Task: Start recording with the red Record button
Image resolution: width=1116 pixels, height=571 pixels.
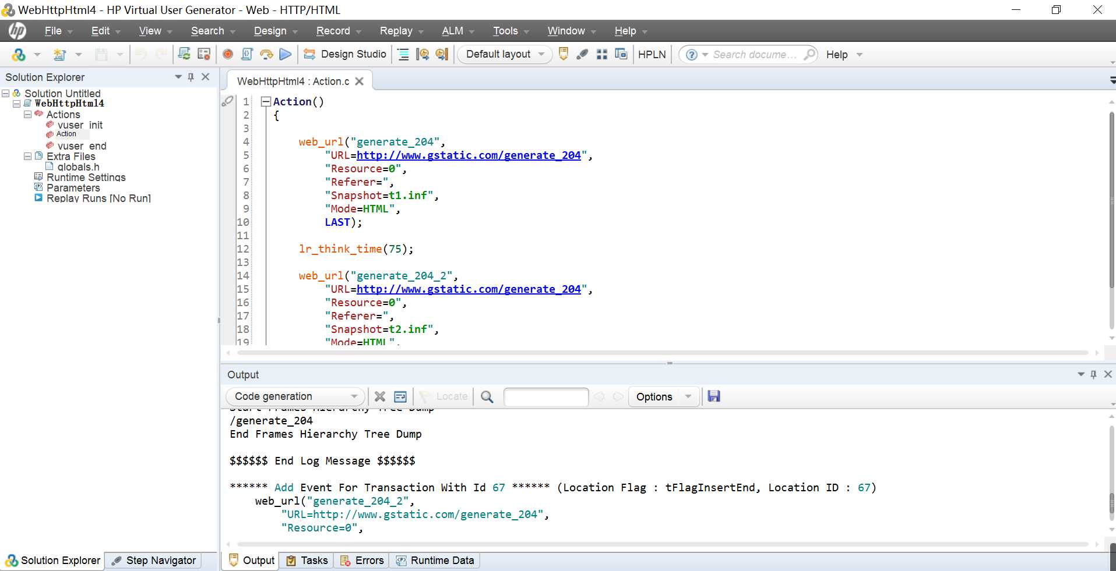Action: click(x=228, y=54)
